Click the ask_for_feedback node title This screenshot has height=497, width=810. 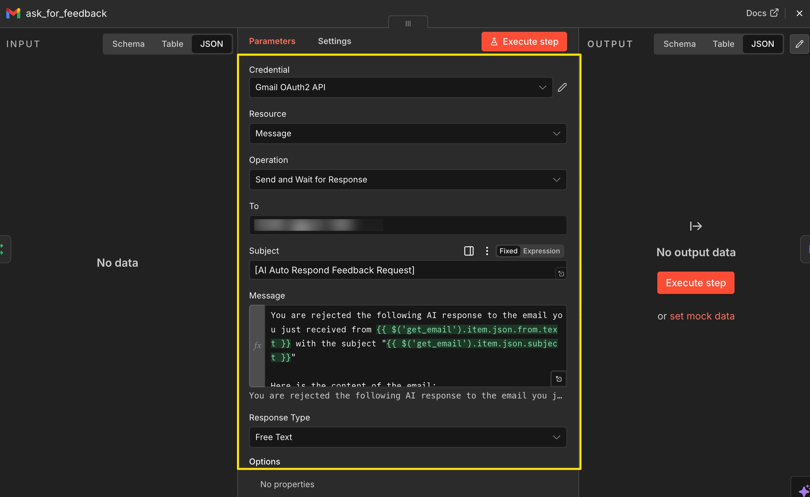click(66, 13)
